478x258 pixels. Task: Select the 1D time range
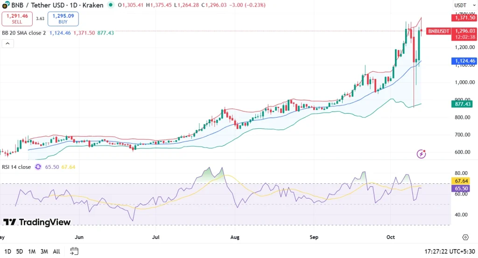(x=7, y=251)
